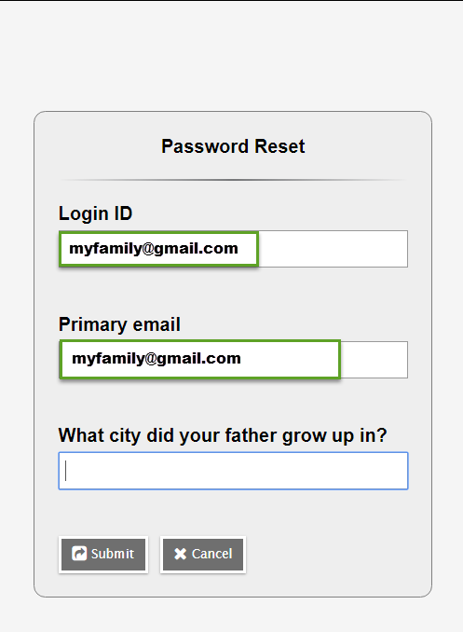This screenshot has width=463, height=632.
Task: Select the Primary email label
Action: pyautogui.click(x=119, y=324)
